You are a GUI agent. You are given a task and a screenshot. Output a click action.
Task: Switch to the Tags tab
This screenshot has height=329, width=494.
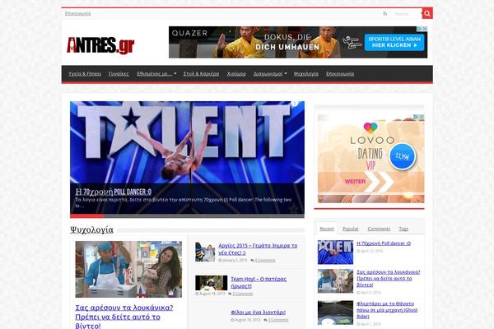tap(403, 229)
